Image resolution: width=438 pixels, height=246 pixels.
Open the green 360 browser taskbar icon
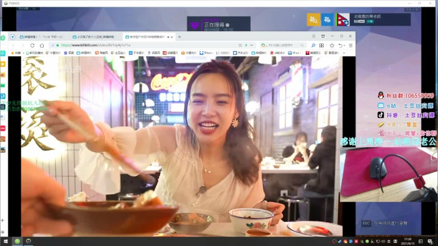point(17,241)
